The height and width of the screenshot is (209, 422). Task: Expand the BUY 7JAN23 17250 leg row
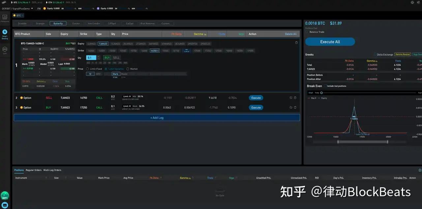157,107
